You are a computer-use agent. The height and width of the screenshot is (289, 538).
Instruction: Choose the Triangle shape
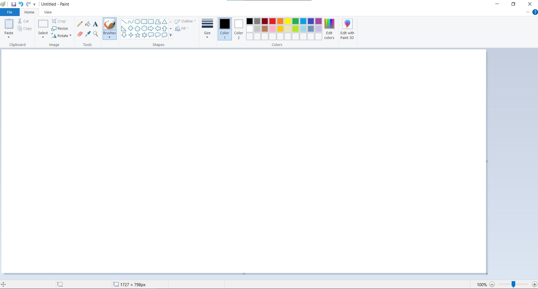164,22
